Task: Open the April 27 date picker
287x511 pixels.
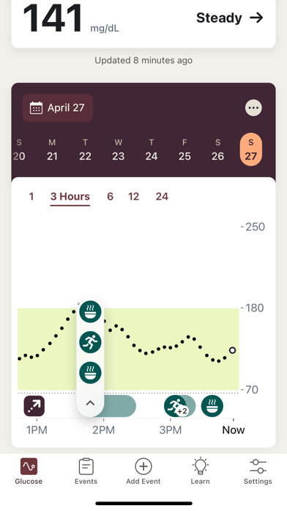Action: 58,108
